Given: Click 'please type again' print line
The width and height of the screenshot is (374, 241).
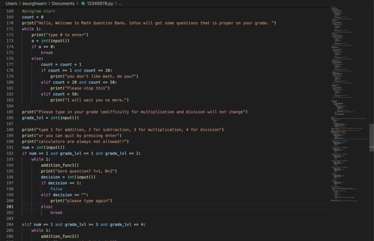Looking at the screenshot, I should (x=81, y=201).
